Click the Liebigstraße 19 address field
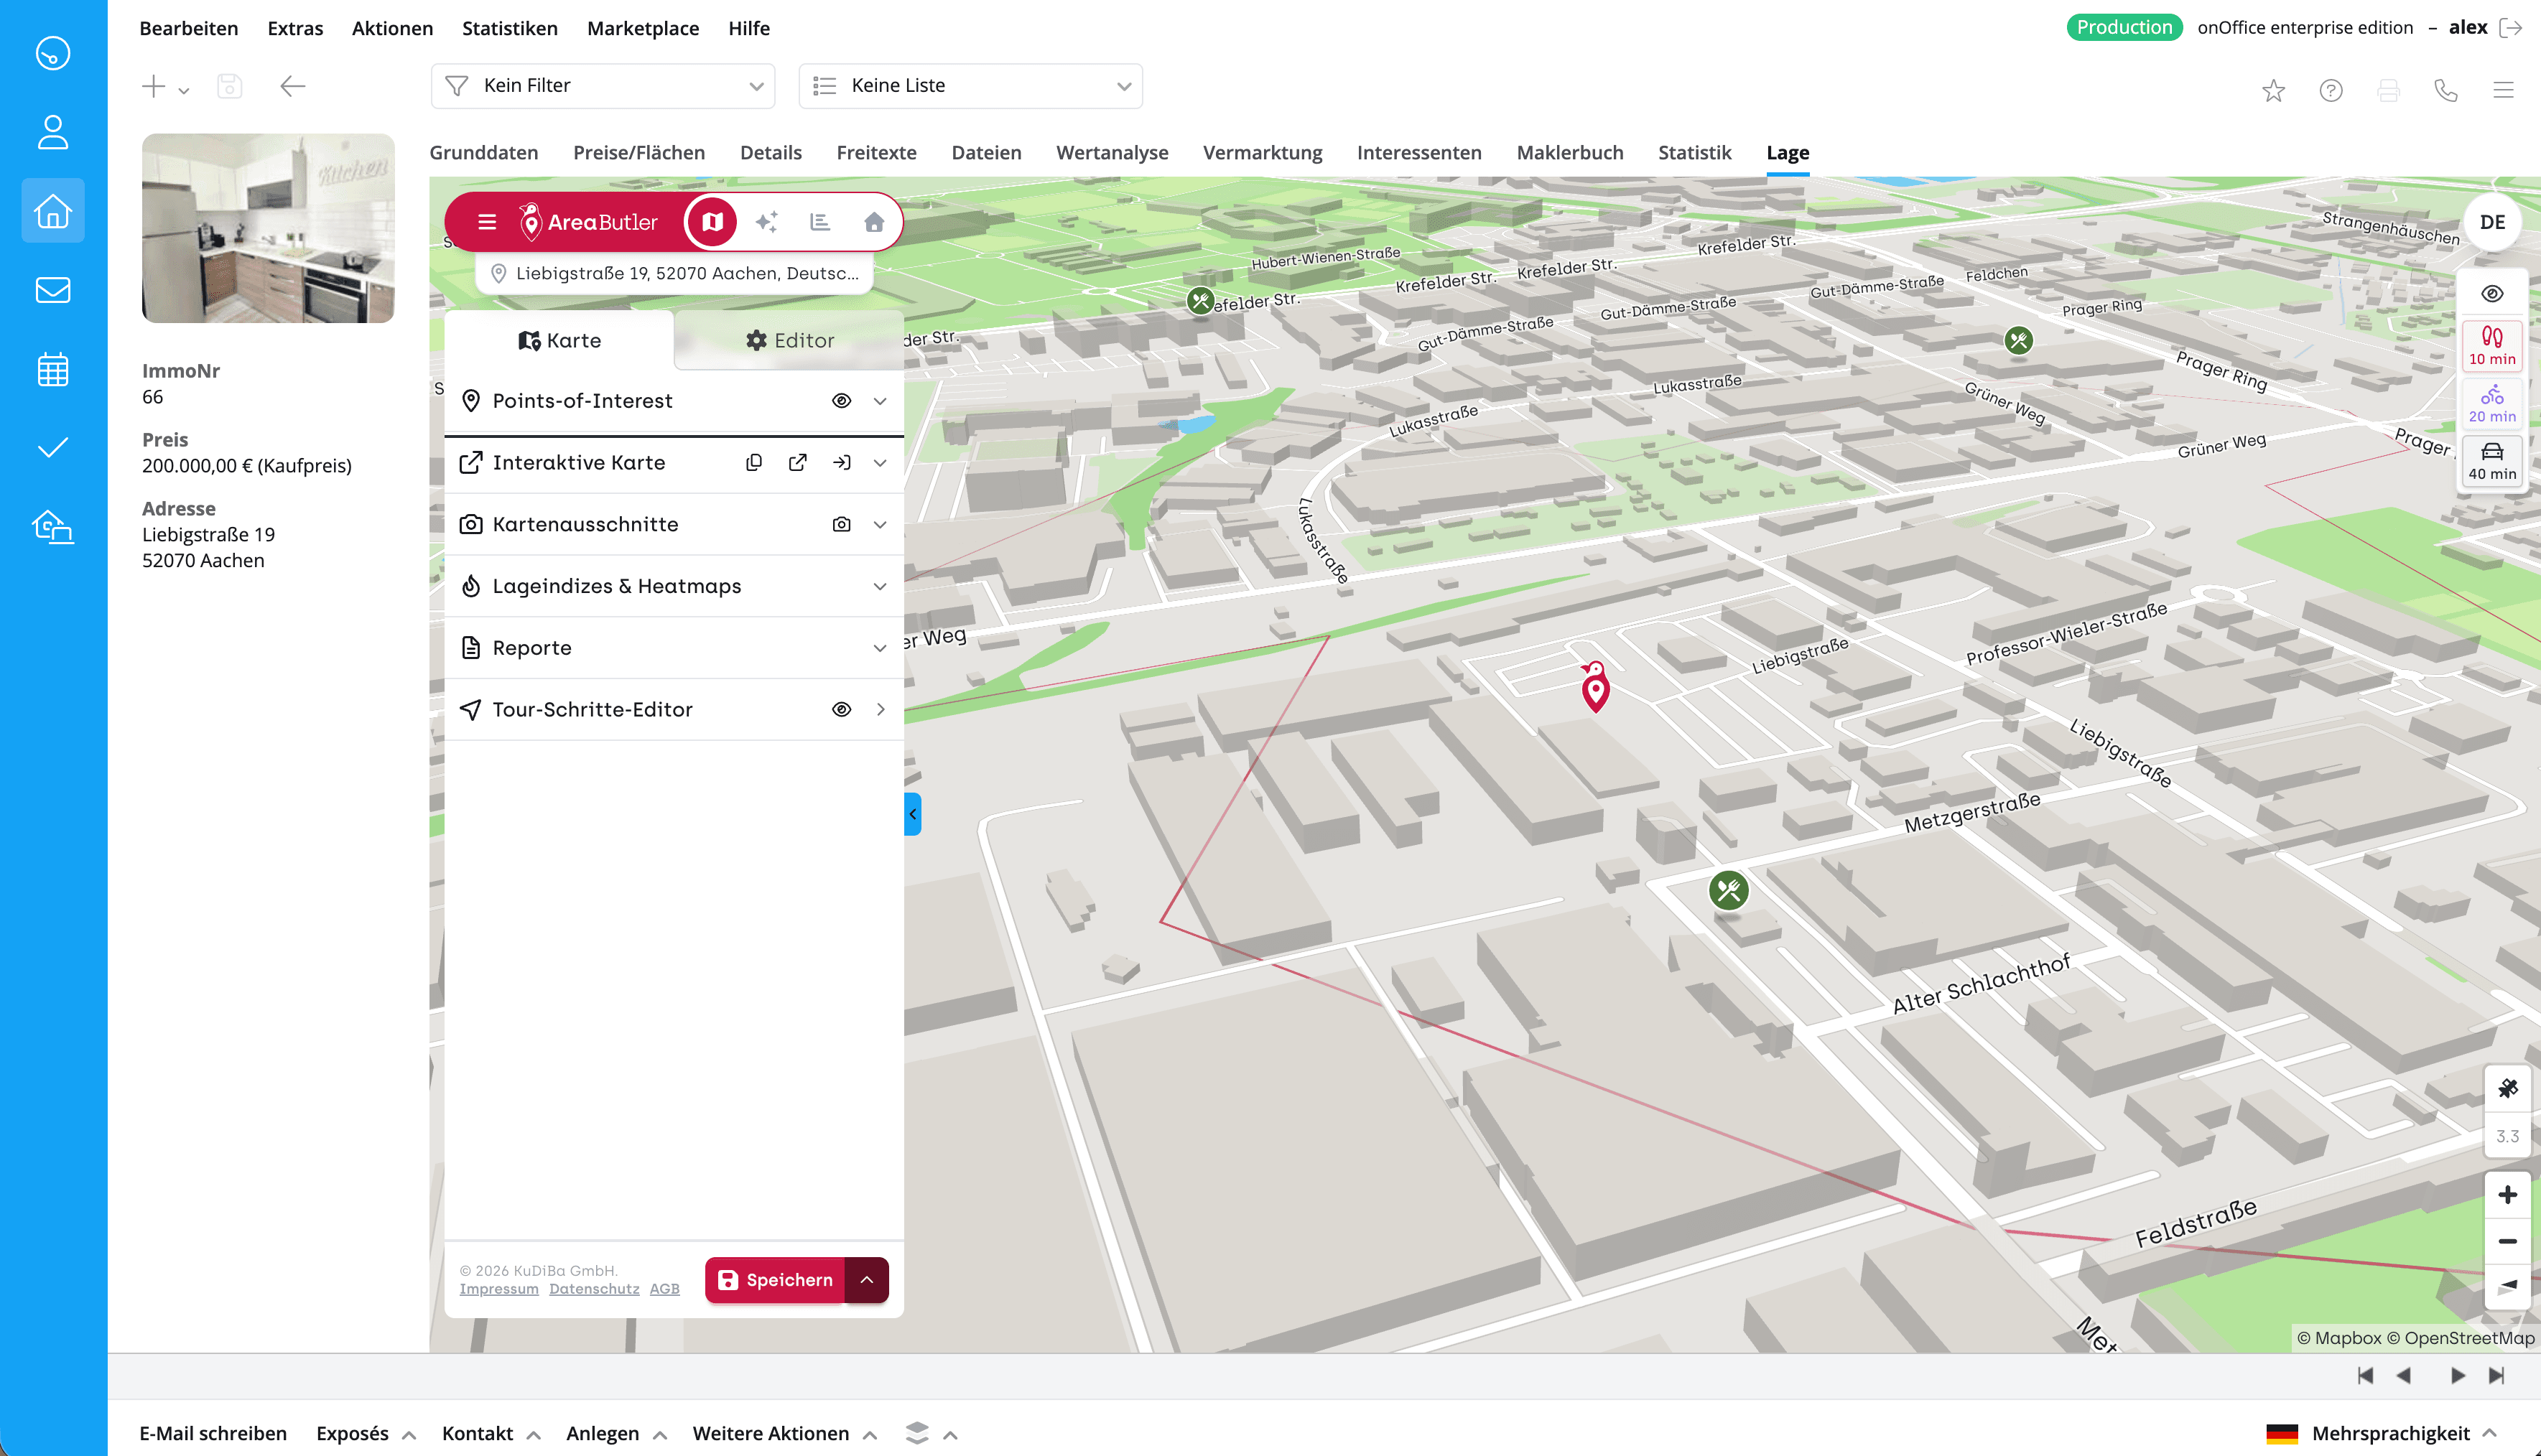Screen dimensions: 2541x1456 tap(674, 273)
